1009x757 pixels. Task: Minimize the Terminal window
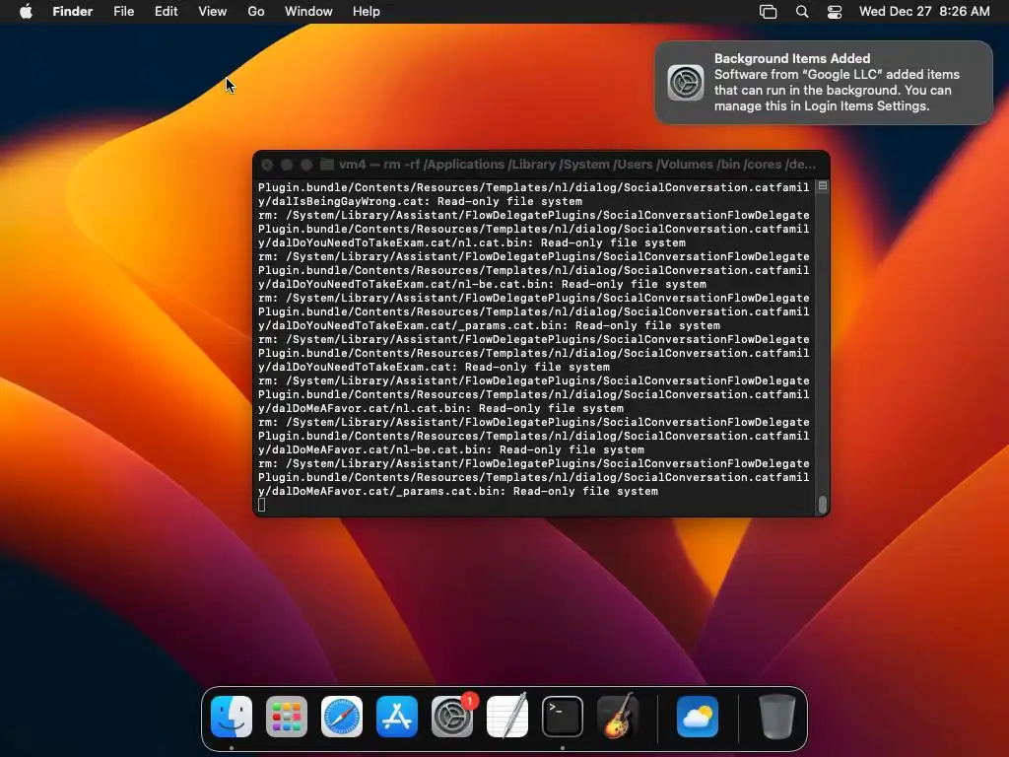click(287, 165)
